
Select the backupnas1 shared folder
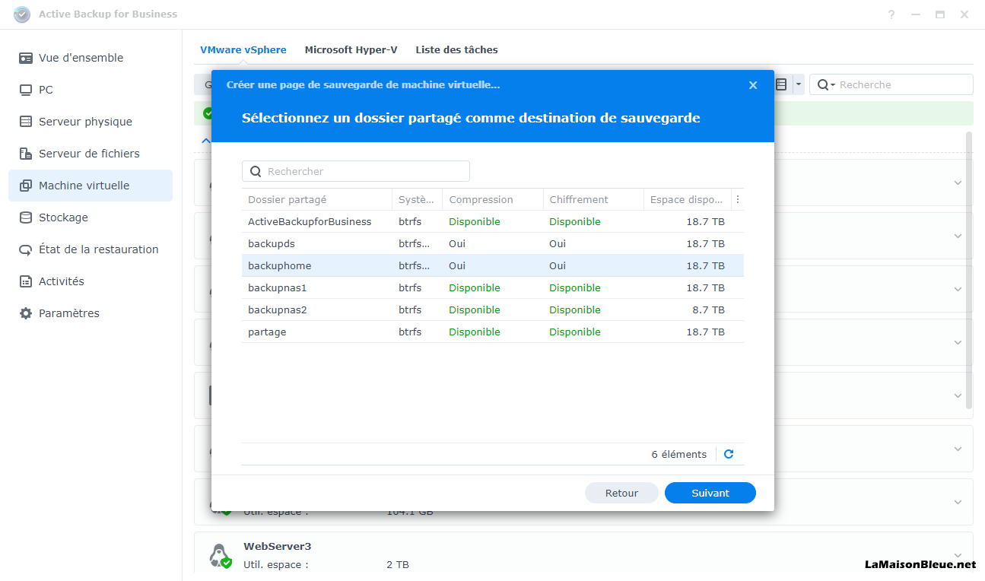(493, 287)
